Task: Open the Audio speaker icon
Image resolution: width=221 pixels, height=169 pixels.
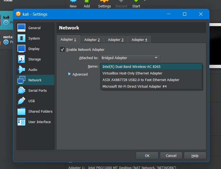Action: (21, 70)
